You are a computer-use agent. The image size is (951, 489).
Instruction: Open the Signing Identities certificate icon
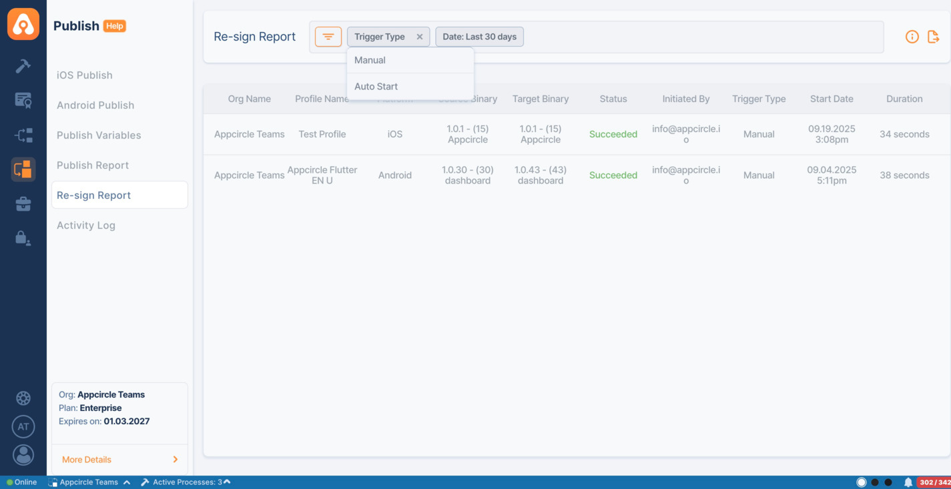pos(23,100)
